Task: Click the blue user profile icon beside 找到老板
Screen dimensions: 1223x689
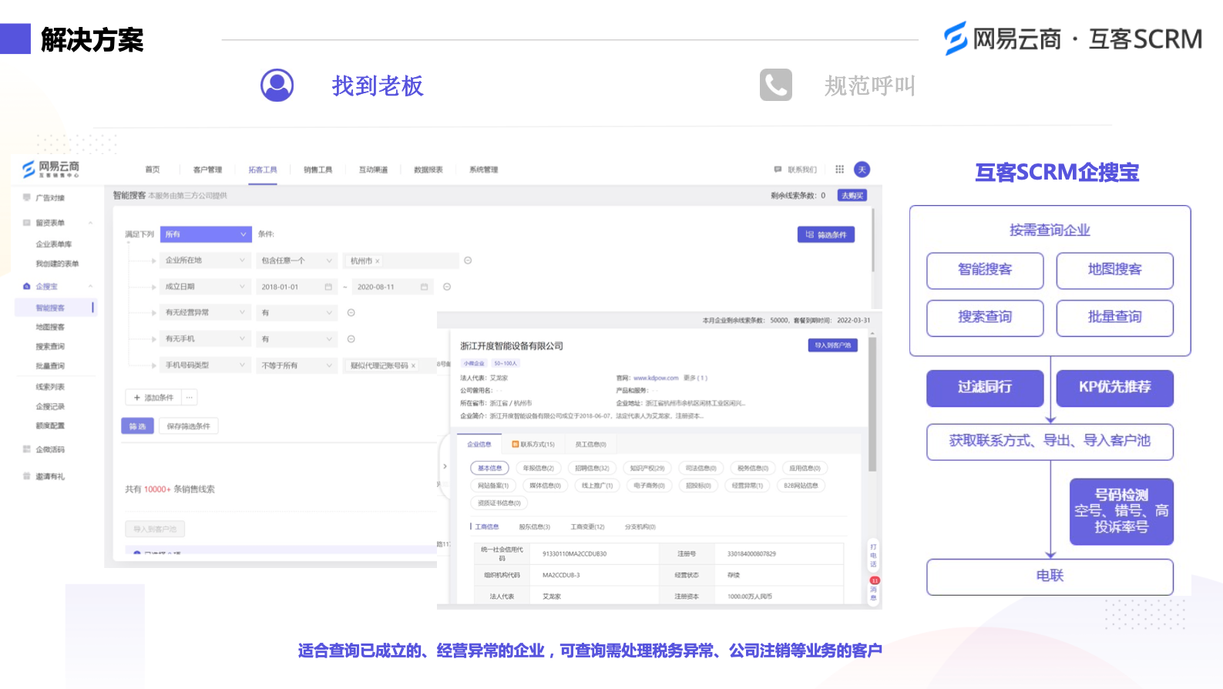Action: (x=277, y=86)
